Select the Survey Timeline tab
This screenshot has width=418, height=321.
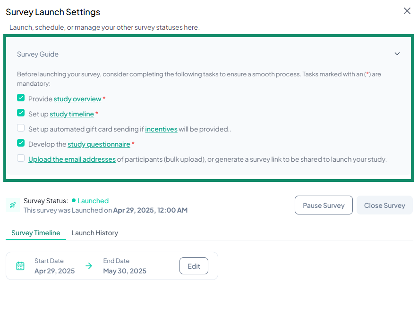[x=35, y=232]
